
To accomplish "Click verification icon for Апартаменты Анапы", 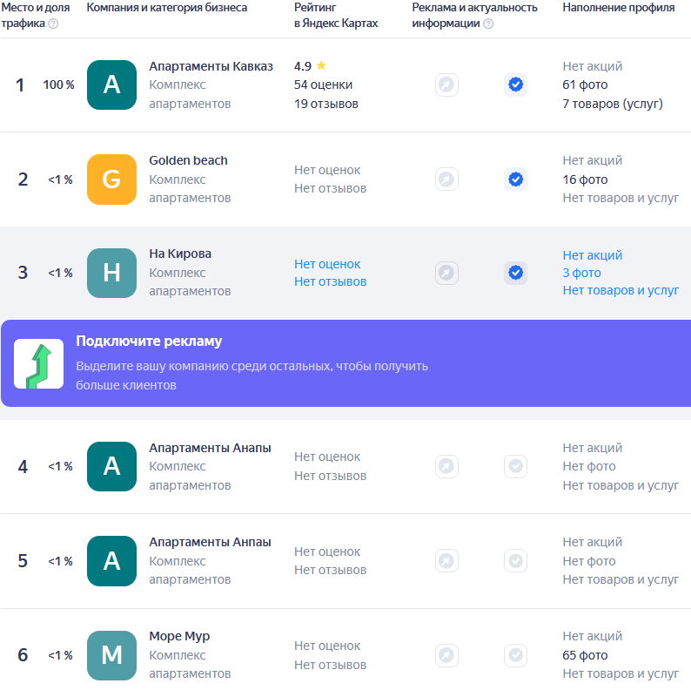I will coord(515,466).
